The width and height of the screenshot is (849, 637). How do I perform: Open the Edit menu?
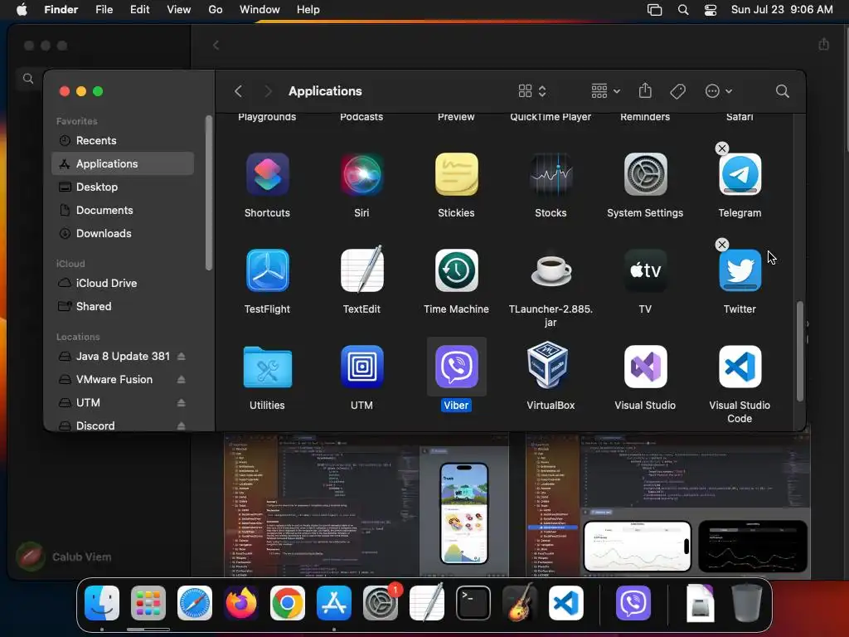pos(139,10)
